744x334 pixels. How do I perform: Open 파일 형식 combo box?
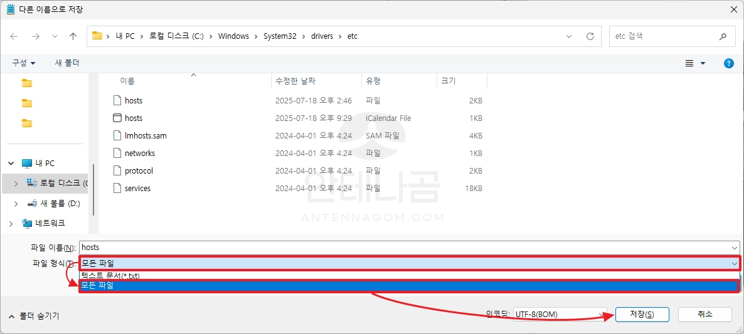coord(409,263)
